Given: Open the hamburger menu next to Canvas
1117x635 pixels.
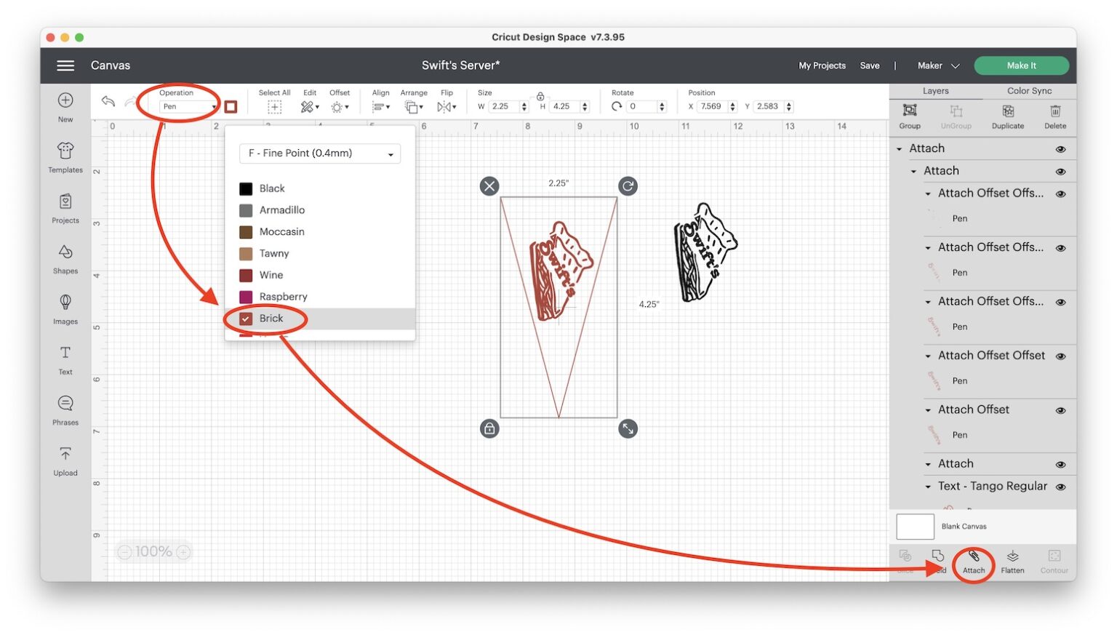Looking at the screenshot, I should [x=65, y=65].
